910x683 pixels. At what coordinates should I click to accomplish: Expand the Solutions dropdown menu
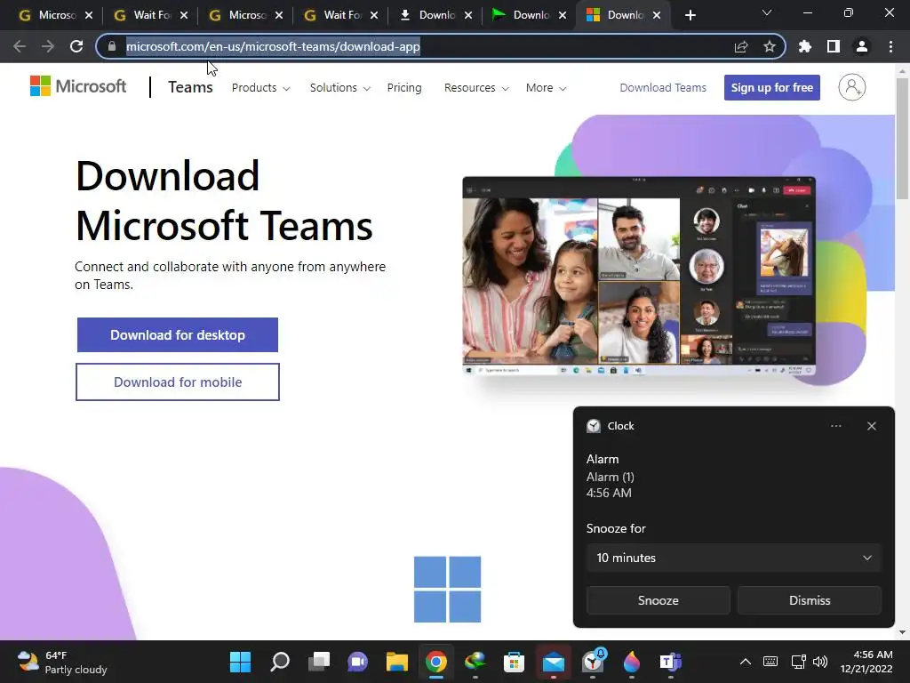point(339,88)
